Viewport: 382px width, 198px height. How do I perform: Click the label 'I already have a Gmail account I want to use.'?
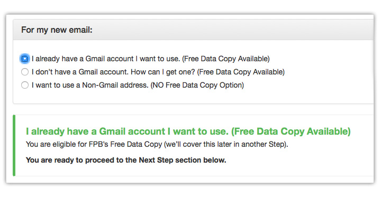(106, 59)
